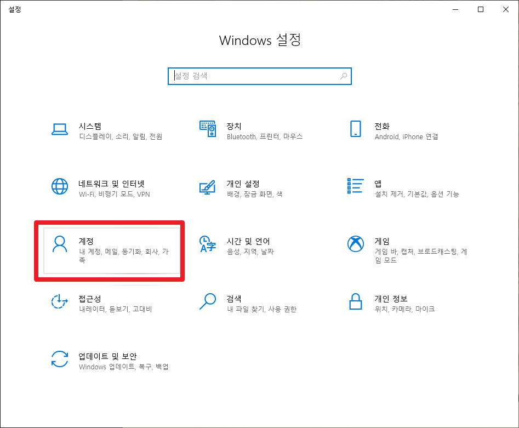Select the 접근성 title text
The height and width of the screenshot is (428, 519).
coord(90,299)
